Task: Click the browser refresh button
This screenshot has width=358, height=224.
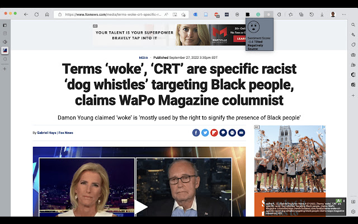Action: point(36,15)
